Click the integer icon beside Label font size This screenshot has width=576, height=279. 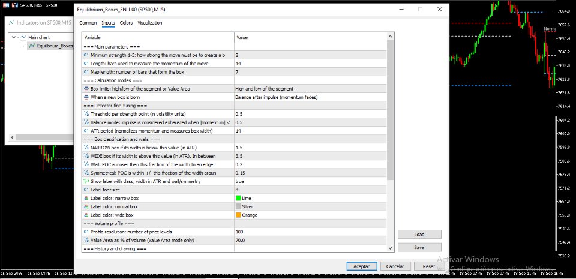point(86,190)
